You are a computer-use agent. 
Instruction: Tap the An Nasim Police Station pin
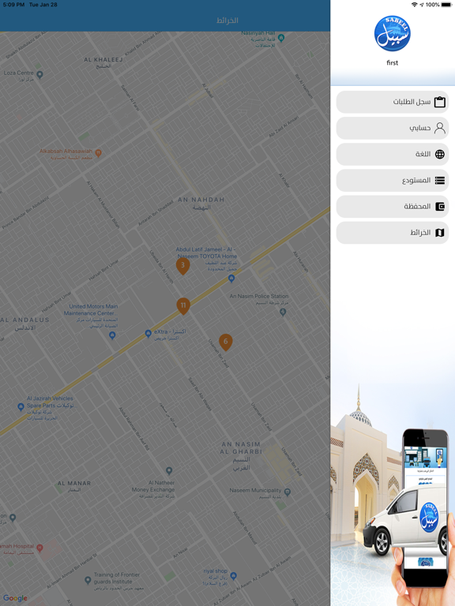coord(283,312)
